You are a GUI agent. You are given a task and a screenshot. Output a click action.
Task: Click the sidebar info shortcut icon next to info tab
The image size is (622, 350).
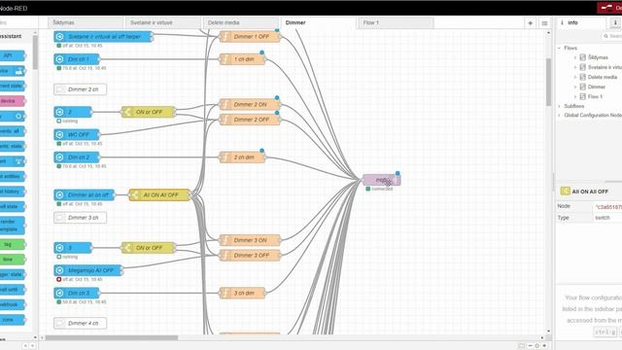point(615,22)
